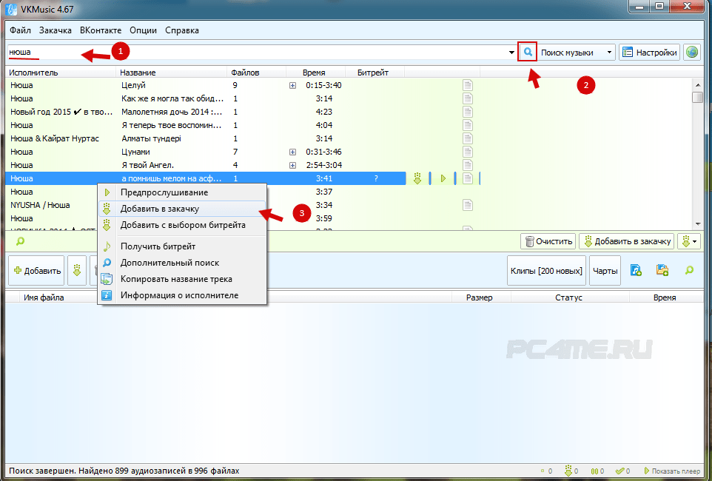Screen dimensions: 712x481
Task: Click the globe icon beside Настройки
Action: tap(692, 53)
